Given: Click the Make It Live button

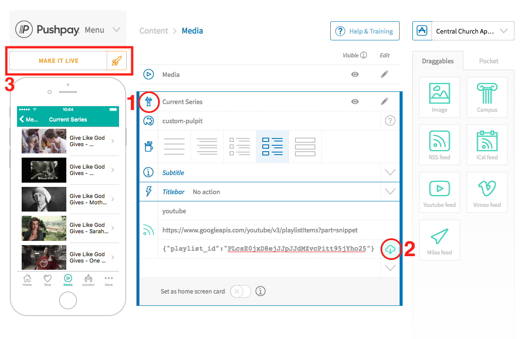Looking at the screenshot, I should point(58,61).
